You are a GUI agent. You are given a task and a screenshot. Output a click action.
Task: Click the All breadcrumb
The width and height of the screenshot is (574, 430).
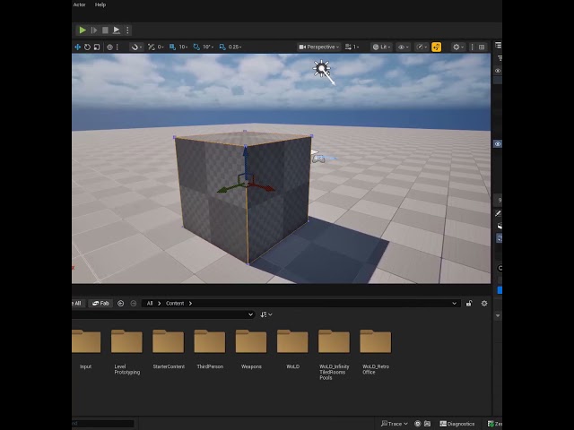click(150, 303)
